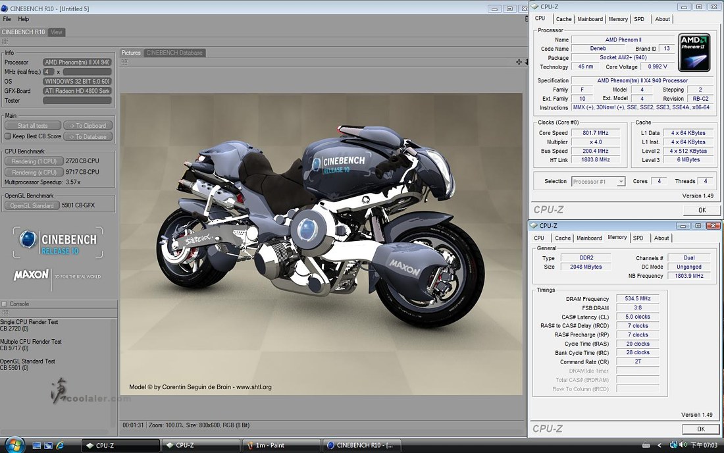The width and height of the screenshot is (724, 453).
Task: Click the Switch between windows quick launch icon
Action: point(49,446)
